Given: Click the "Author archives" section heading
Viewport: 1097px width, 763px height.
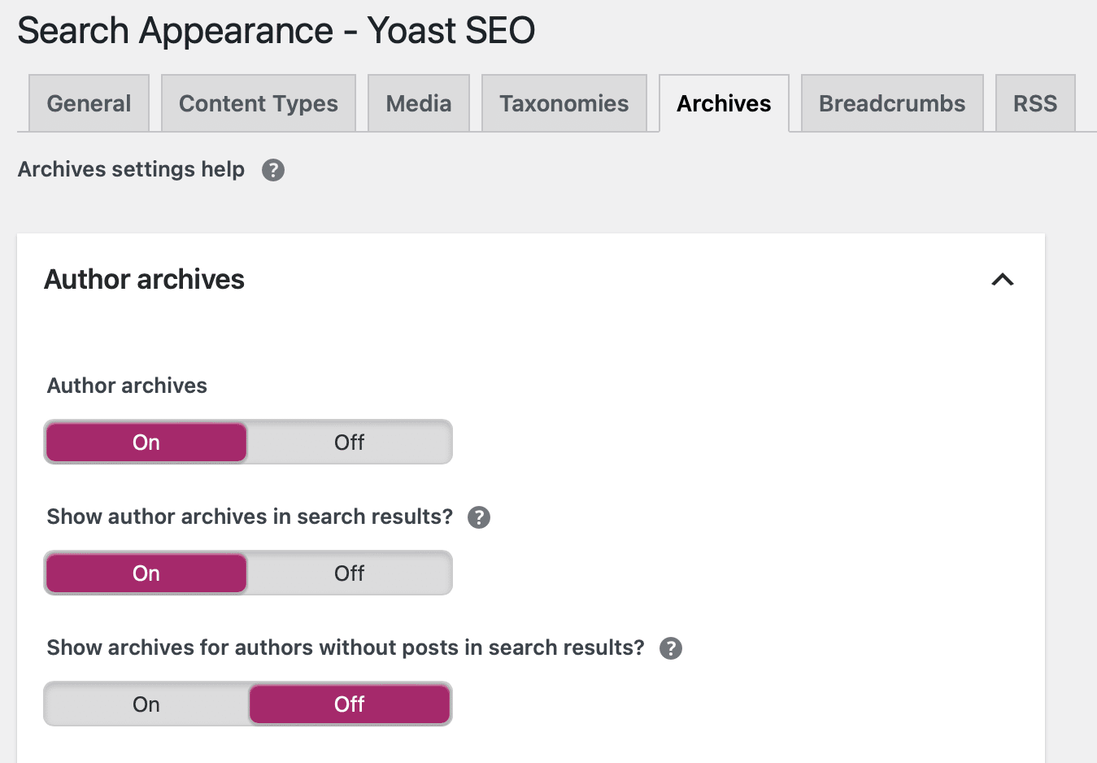Looking at the screenshot, I should pos(144,279).
